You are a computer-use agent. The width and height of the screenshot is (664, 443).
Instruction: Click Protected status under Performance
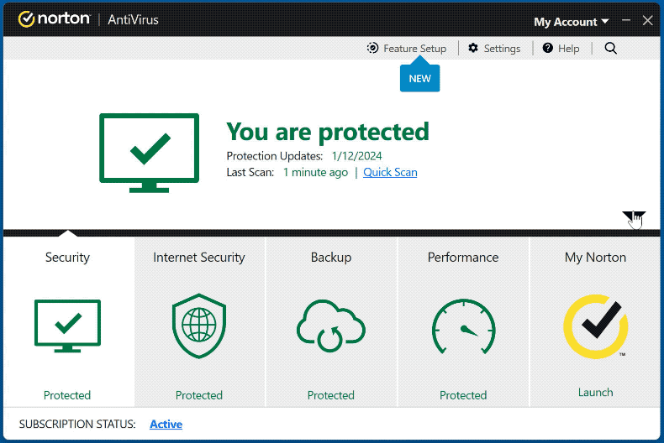tap(463, 395)
